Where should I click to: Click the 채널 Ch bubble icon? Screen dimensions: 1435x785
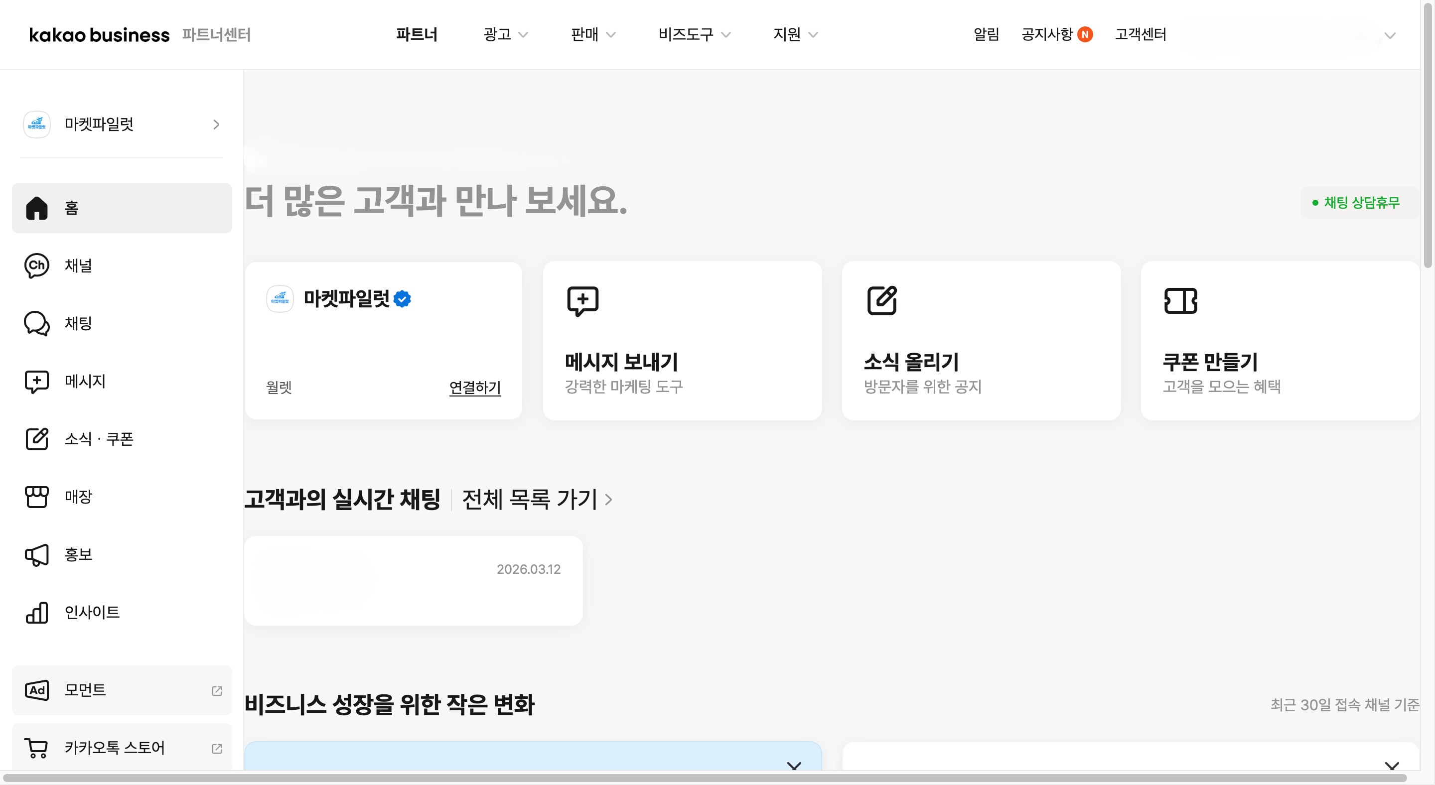(x=37, y=265)
